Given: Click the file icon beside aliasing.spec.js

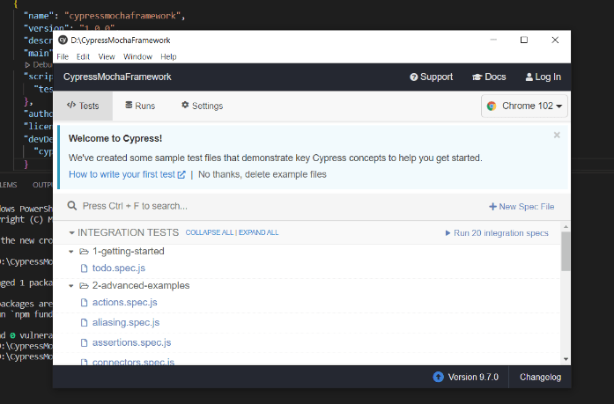Looking at the screenshot, I should 84,323.
